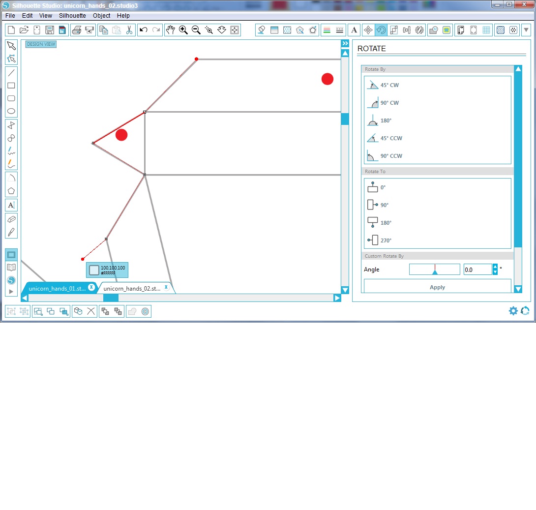Click the New document icon

pos(11,30)
